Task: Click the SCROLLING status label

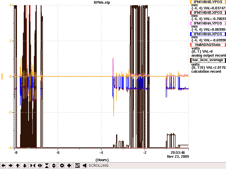Action: point(98,166)
